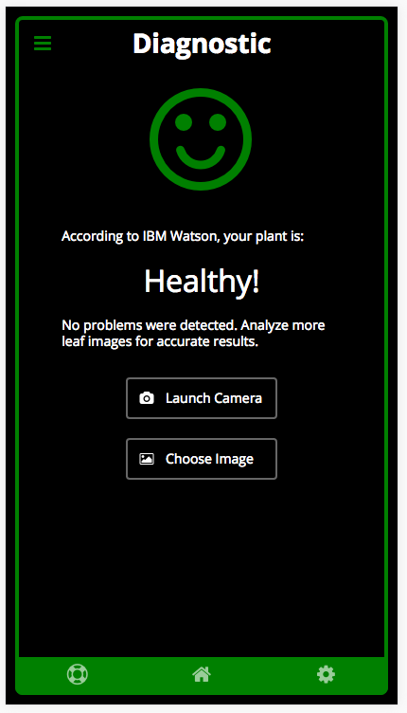The image size is (407, 713).
Task: Open help via the life ring icon
Action: click(78, 674)
